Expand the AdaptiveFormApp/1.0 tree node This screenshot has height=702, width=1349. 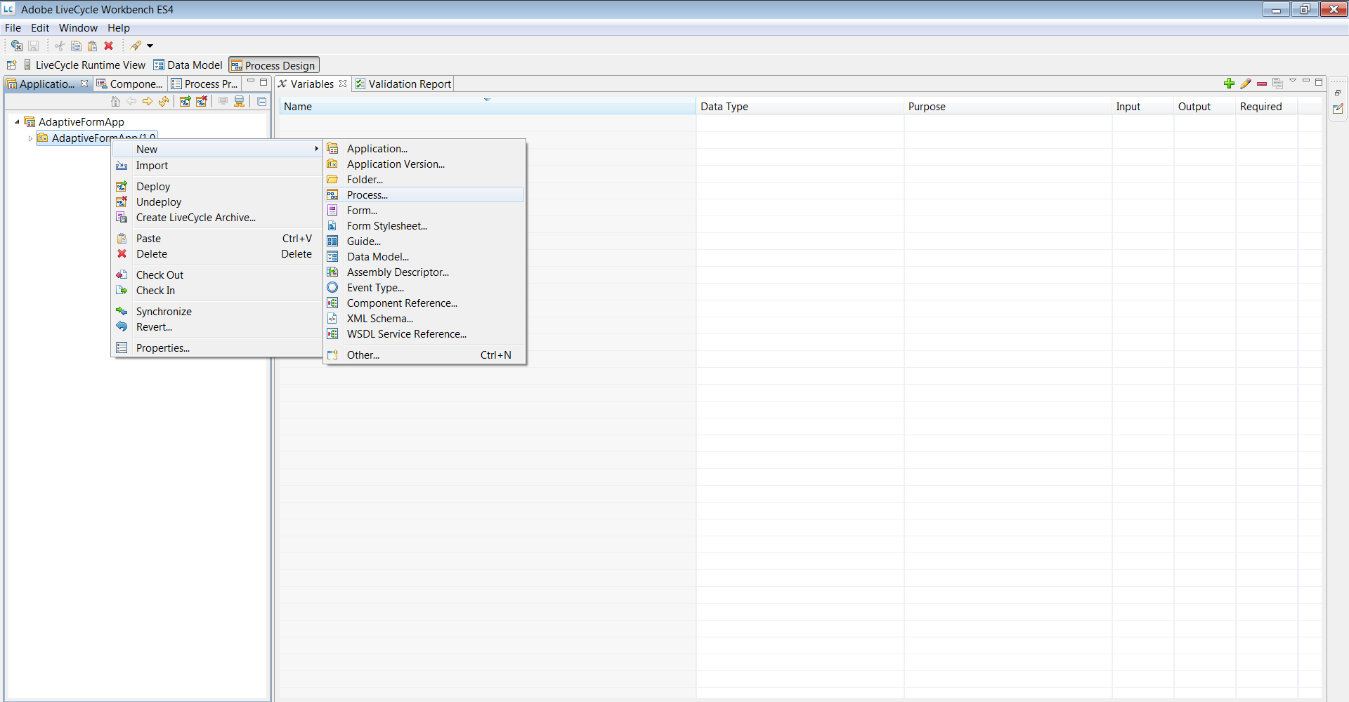pos(30,138)
